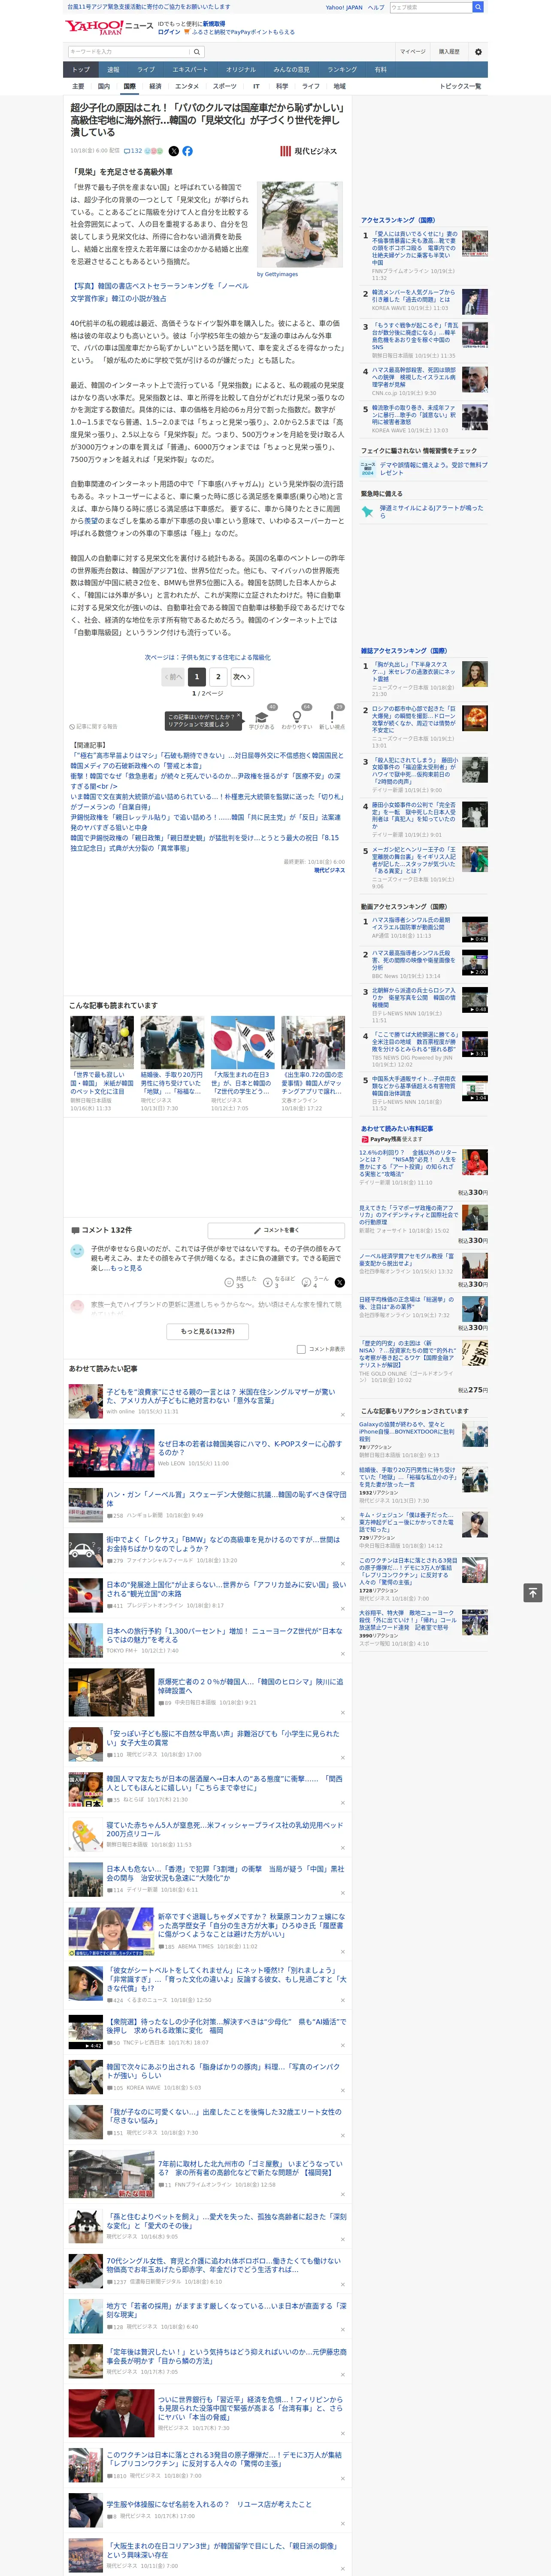Screen dimensions: 551x2576
Task: Open the トピックス一覧 link
Action: coord(460,86)
